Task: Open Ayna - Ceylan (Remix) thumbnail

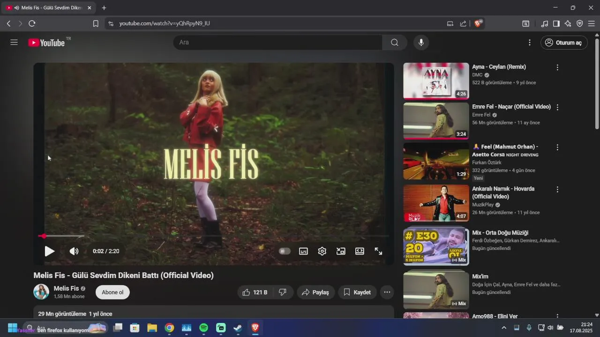Action: coord(436,81)
